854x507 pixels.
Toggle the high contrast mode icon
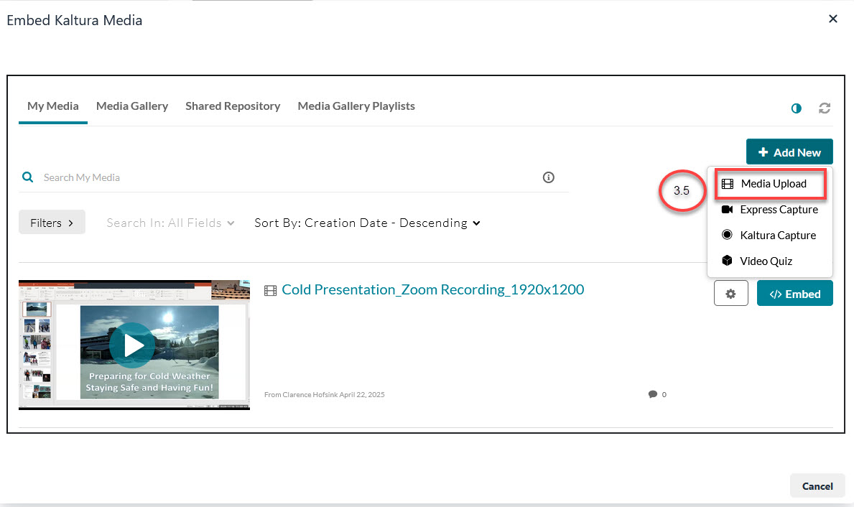click(796, 108)
